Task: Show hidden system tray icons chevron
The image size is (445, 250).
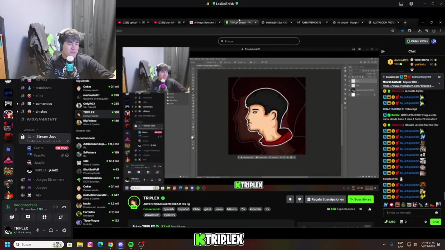Action: coord(384,244)
